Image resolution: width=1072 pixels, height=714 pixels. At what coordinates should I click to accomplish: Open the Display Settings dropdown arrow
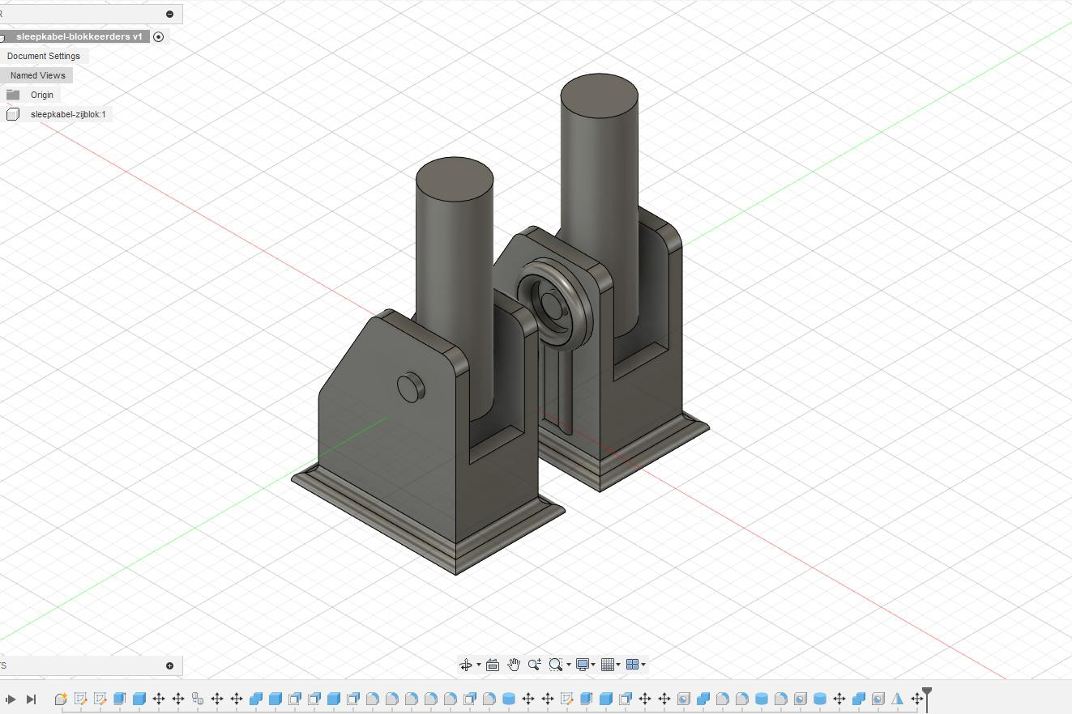pos(594,665)
